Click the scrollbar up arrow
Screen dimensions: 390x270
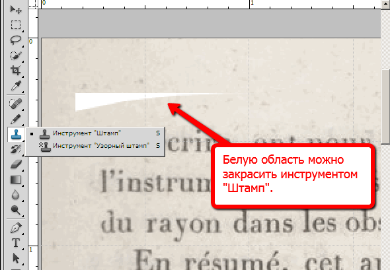tap(385, 4)
